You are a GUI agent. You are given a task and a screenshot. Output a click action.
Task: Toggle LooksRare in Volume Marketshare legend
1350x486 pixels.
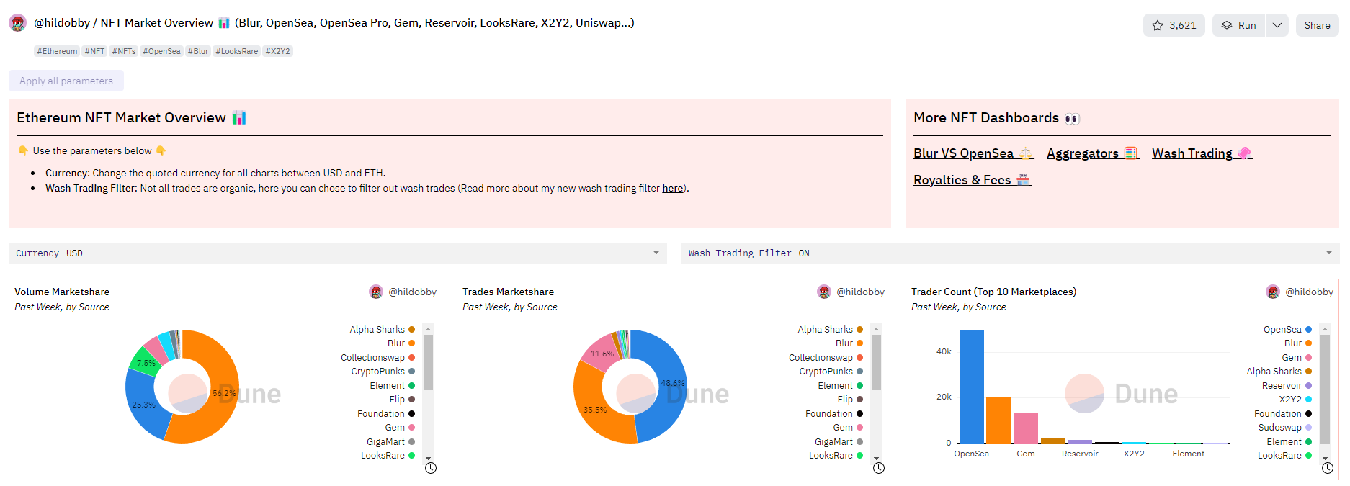coord(388,456)
